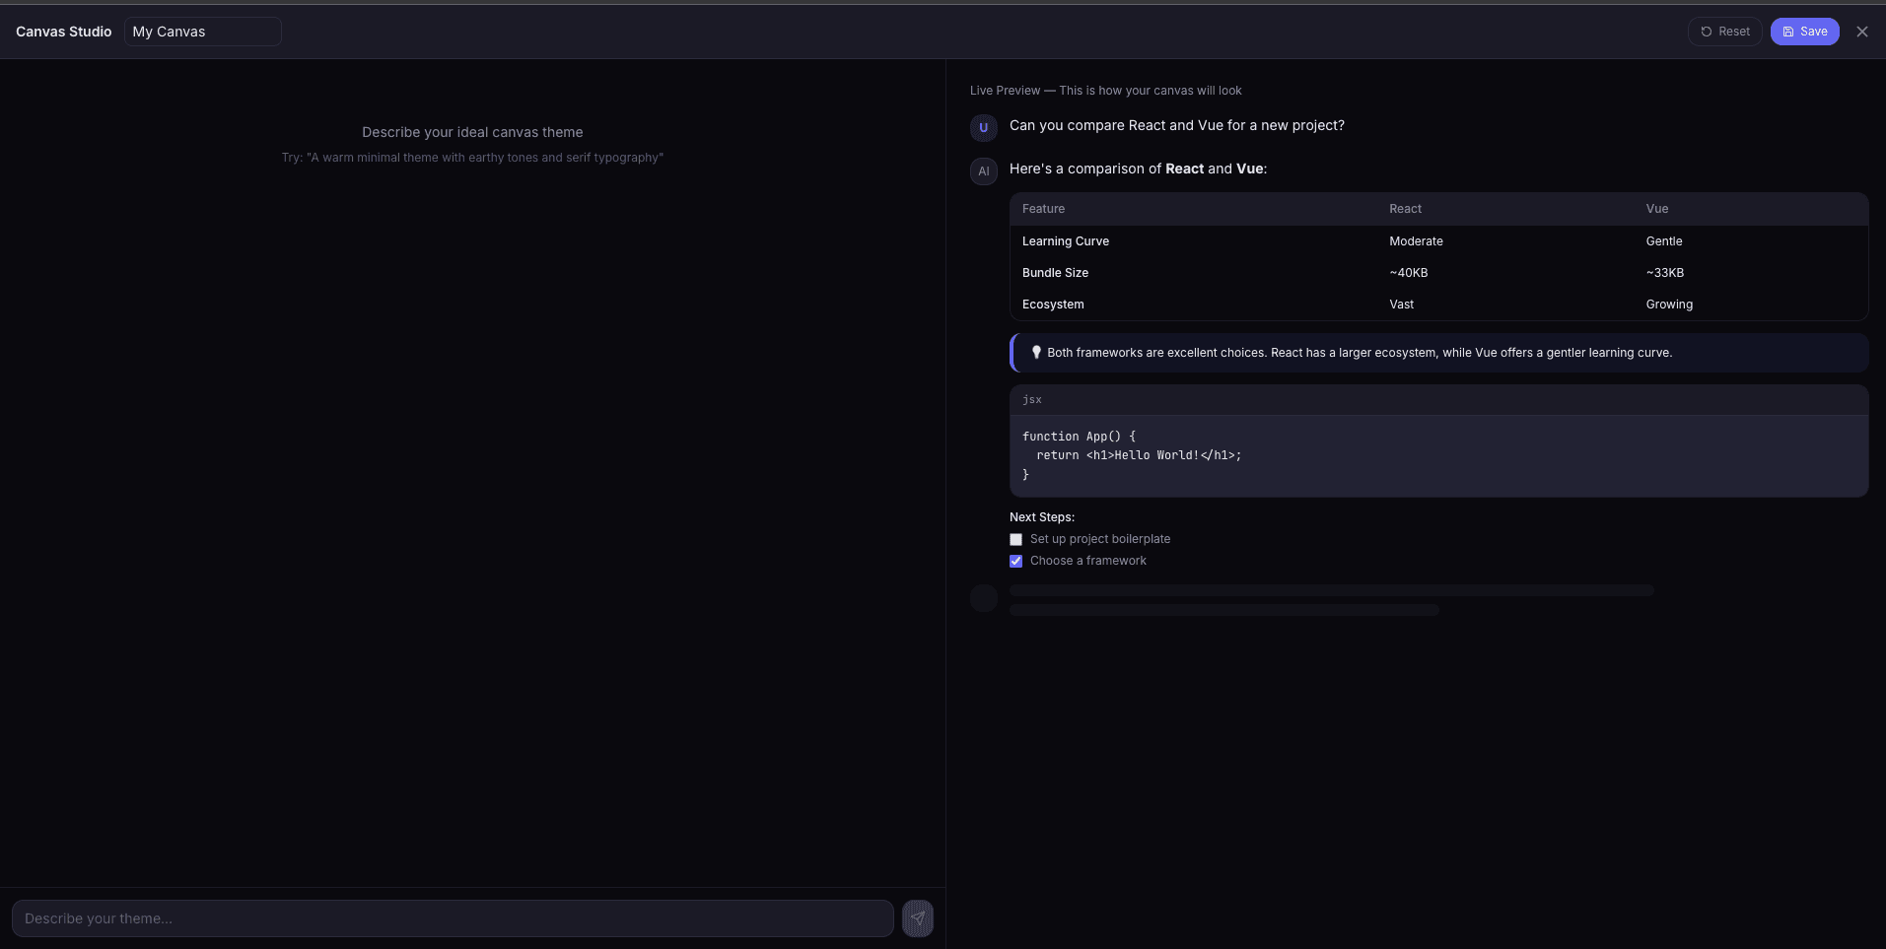Viewport: 1886px width, 949px height.
Task: Reset the canvas theme
Action: click(x=1724, y=32)
